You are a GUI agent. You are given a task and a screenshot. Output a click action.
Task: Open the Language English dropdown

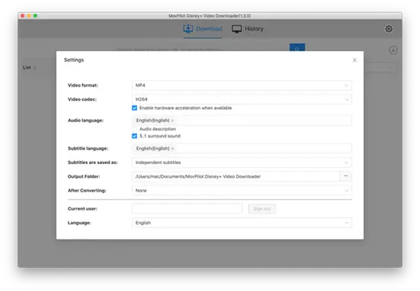(242, 223)
